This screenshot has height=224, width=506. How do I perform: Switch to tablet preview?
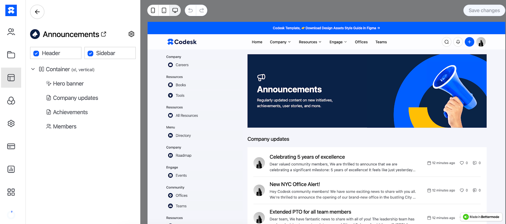point(164,10)
